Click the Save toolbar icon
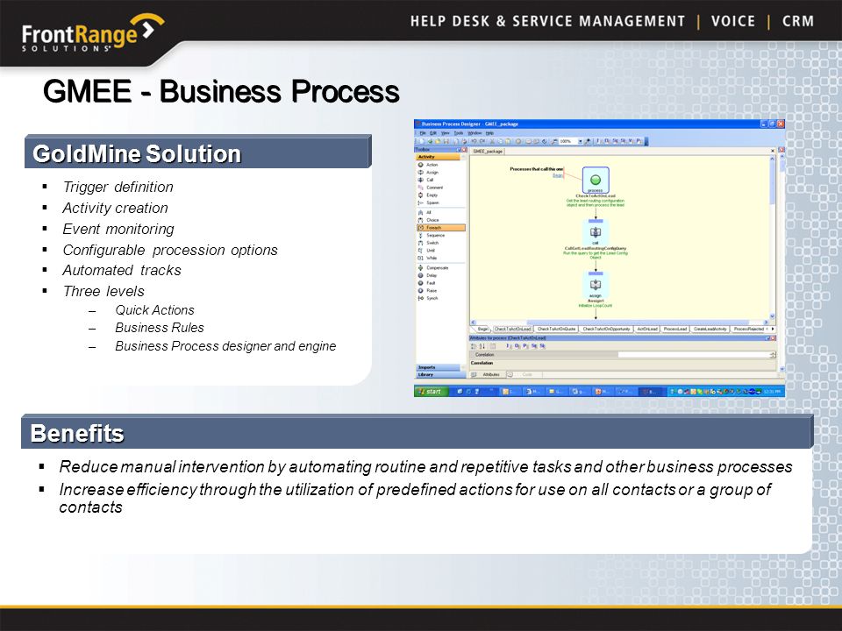Screen dimensions: 842x631 pos(446,142)
